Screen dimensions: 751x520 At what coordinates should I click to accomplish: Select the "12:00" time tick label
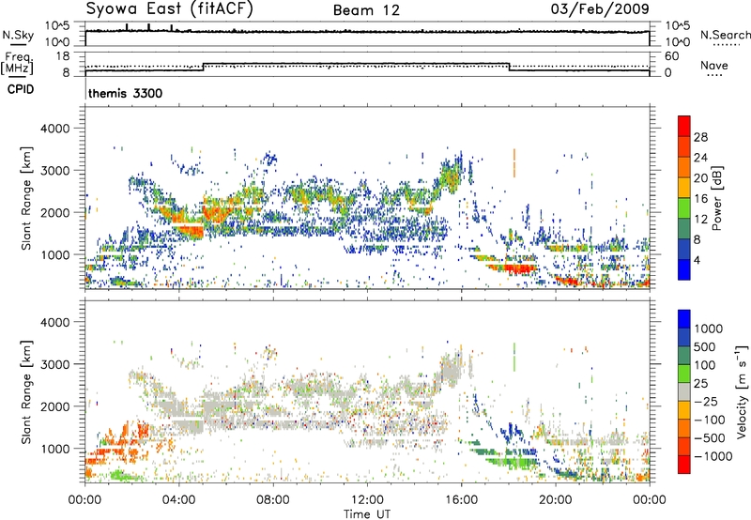point(367,500)
